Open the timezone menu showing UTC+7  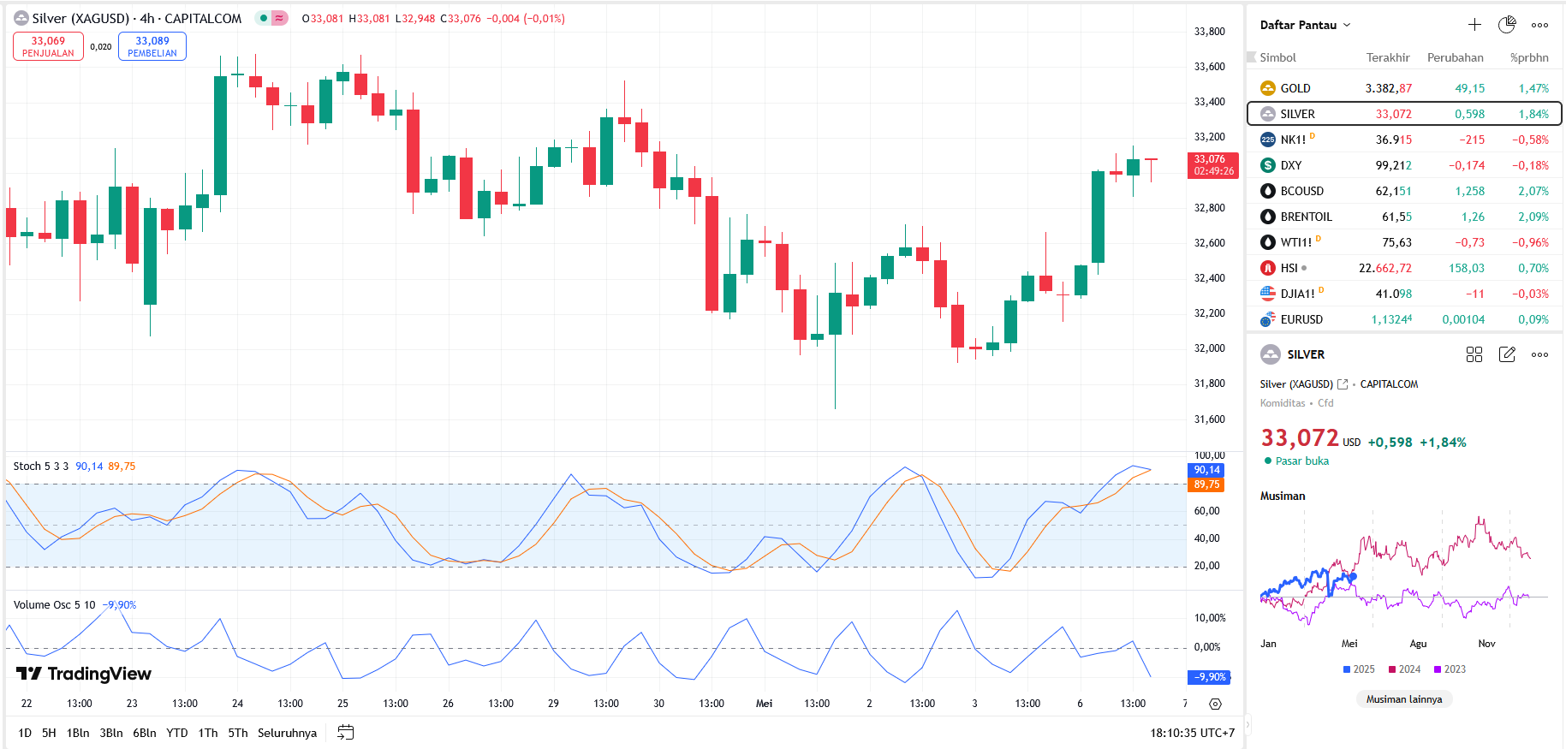1192,733
